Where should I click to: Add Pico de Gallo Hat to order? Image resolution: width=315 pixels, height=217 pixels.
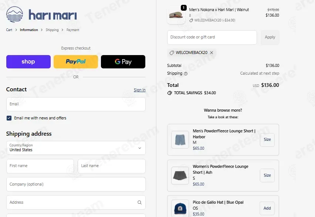pos(267,208)
